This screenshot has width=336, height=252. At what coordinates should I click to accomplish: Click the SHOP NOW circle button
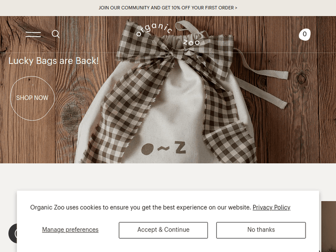pos(32,98)
